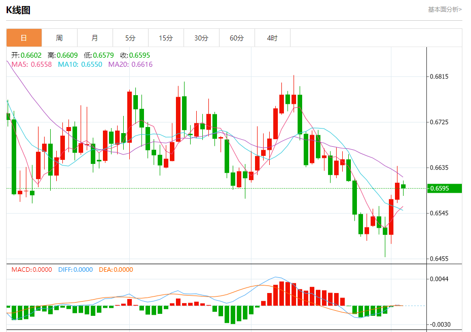
Task: Click the 0.6815 price axis label
Action: (x=439, y=76)
